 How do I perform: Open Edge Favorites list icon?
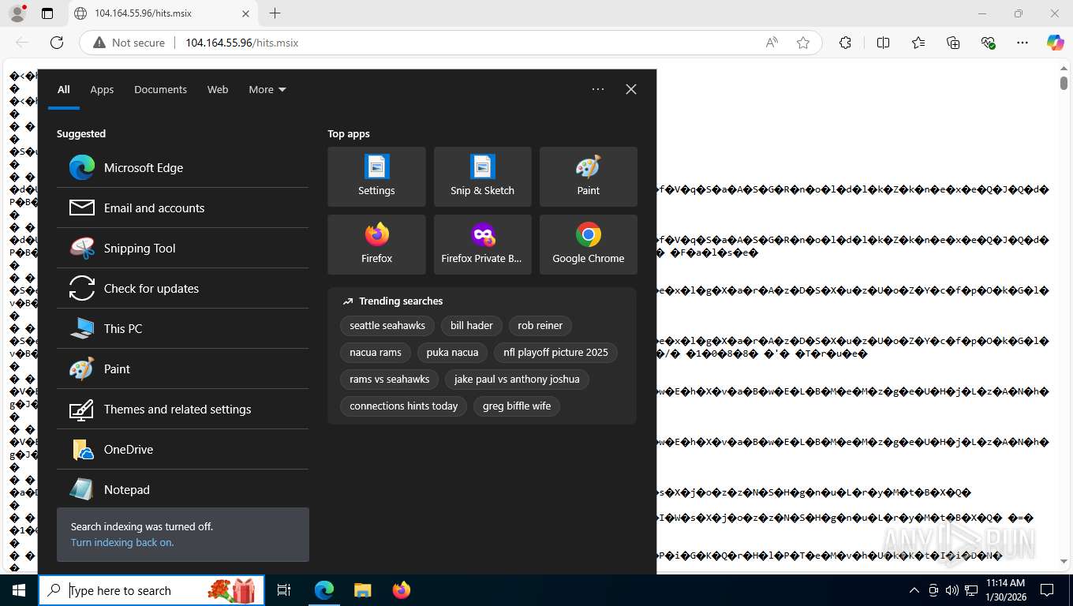point(918,43)
